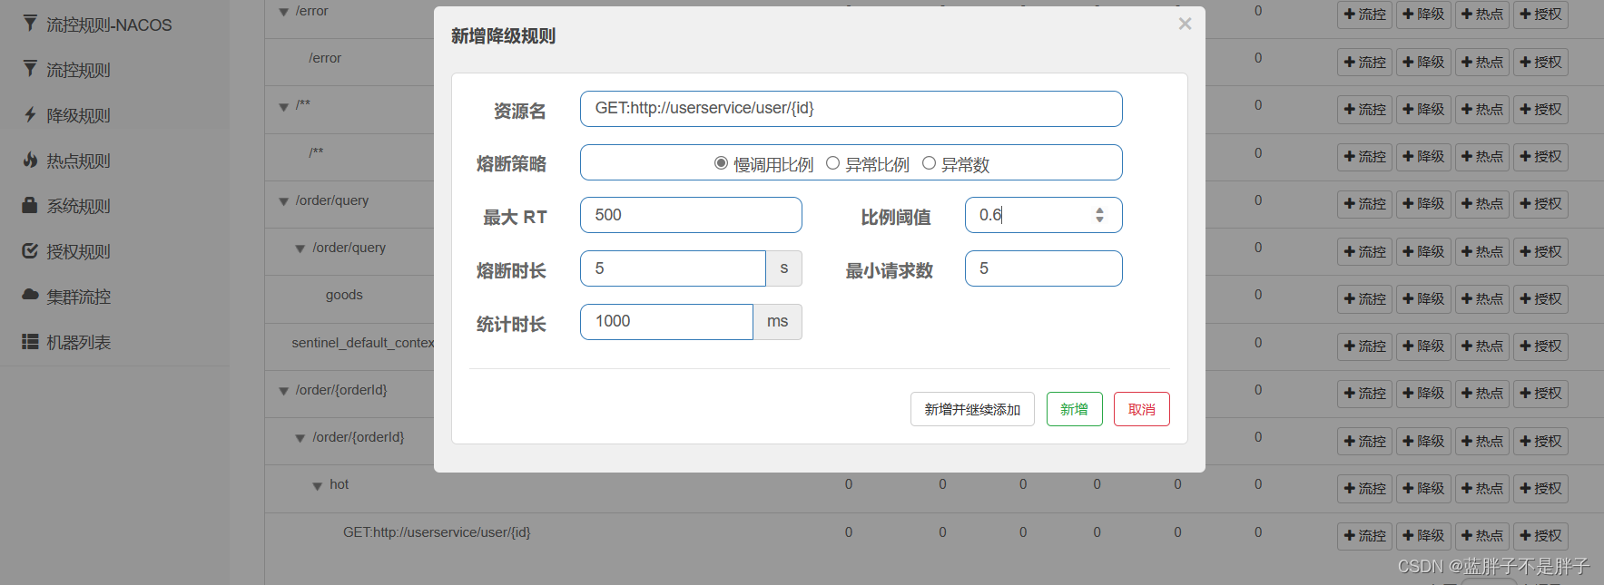Viewport: 1604px width, 585px height.
Task: Collapse the top /error tree node
Action: click(283, 12)
